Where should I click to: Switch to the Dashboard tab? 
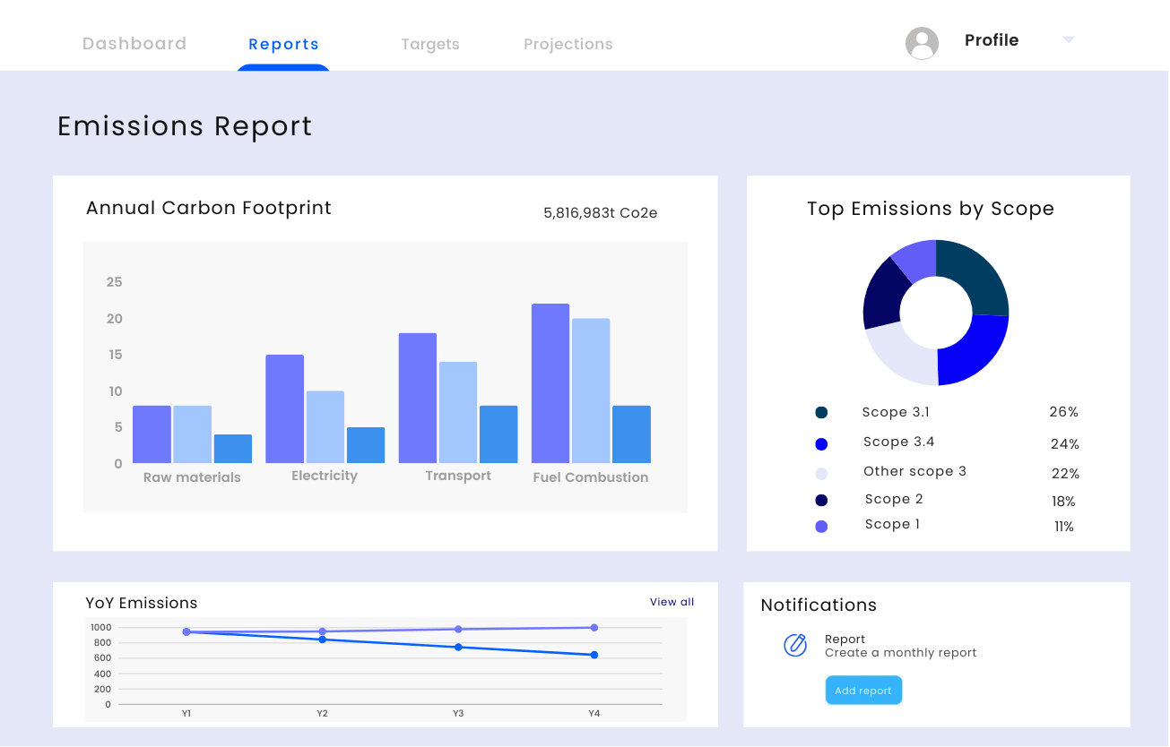(134, 43)
